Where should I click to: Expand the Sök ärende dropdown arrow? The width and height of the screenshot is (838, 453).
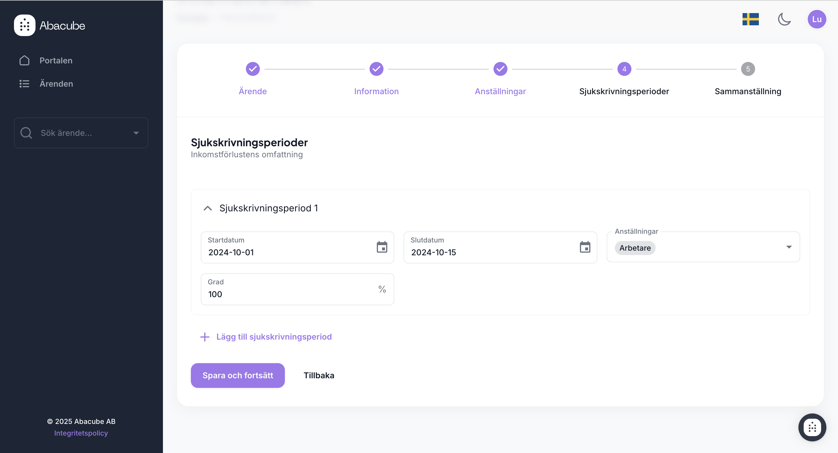click(x=136, y=133)
